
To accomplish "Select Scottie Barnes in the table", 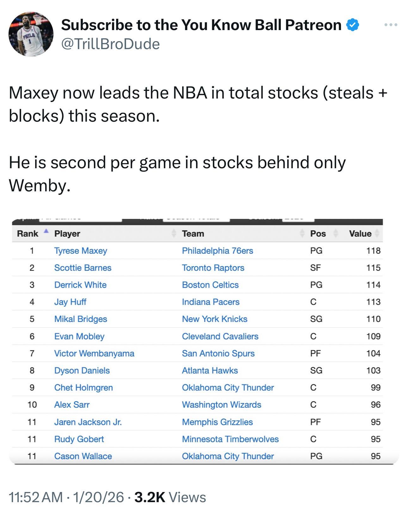I will coord(83,268).
